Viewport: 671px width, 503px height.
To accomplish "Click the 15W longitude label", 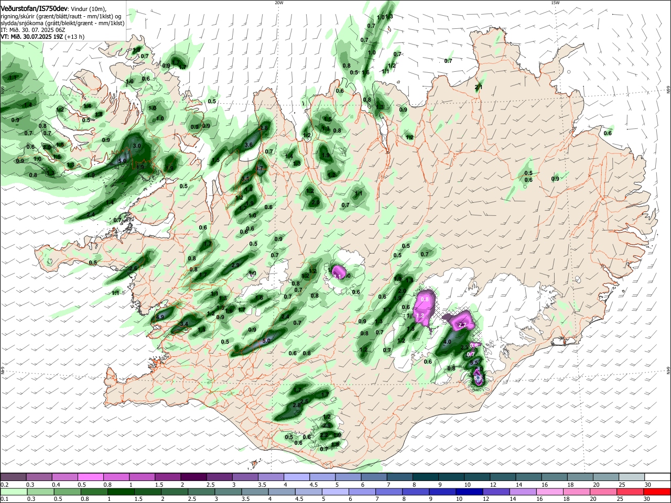I will click(555, 3).
